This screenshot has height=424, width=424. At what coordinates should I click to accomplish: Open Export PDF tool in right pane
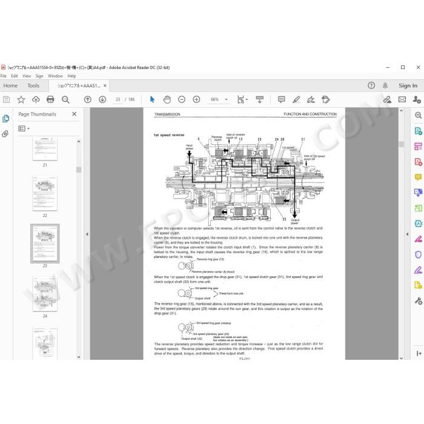[418, 131]
